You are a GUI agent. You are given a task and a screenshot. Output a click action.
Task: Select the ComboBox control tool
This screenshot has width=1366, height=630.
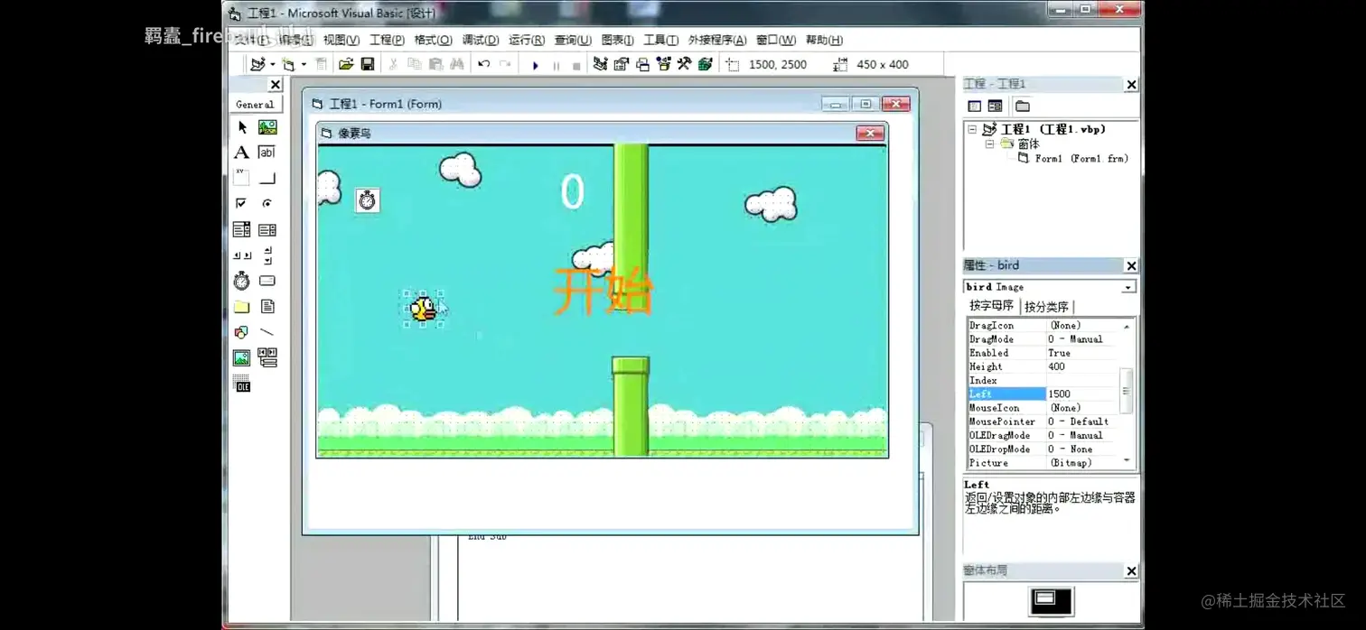(x=242, y=229)
